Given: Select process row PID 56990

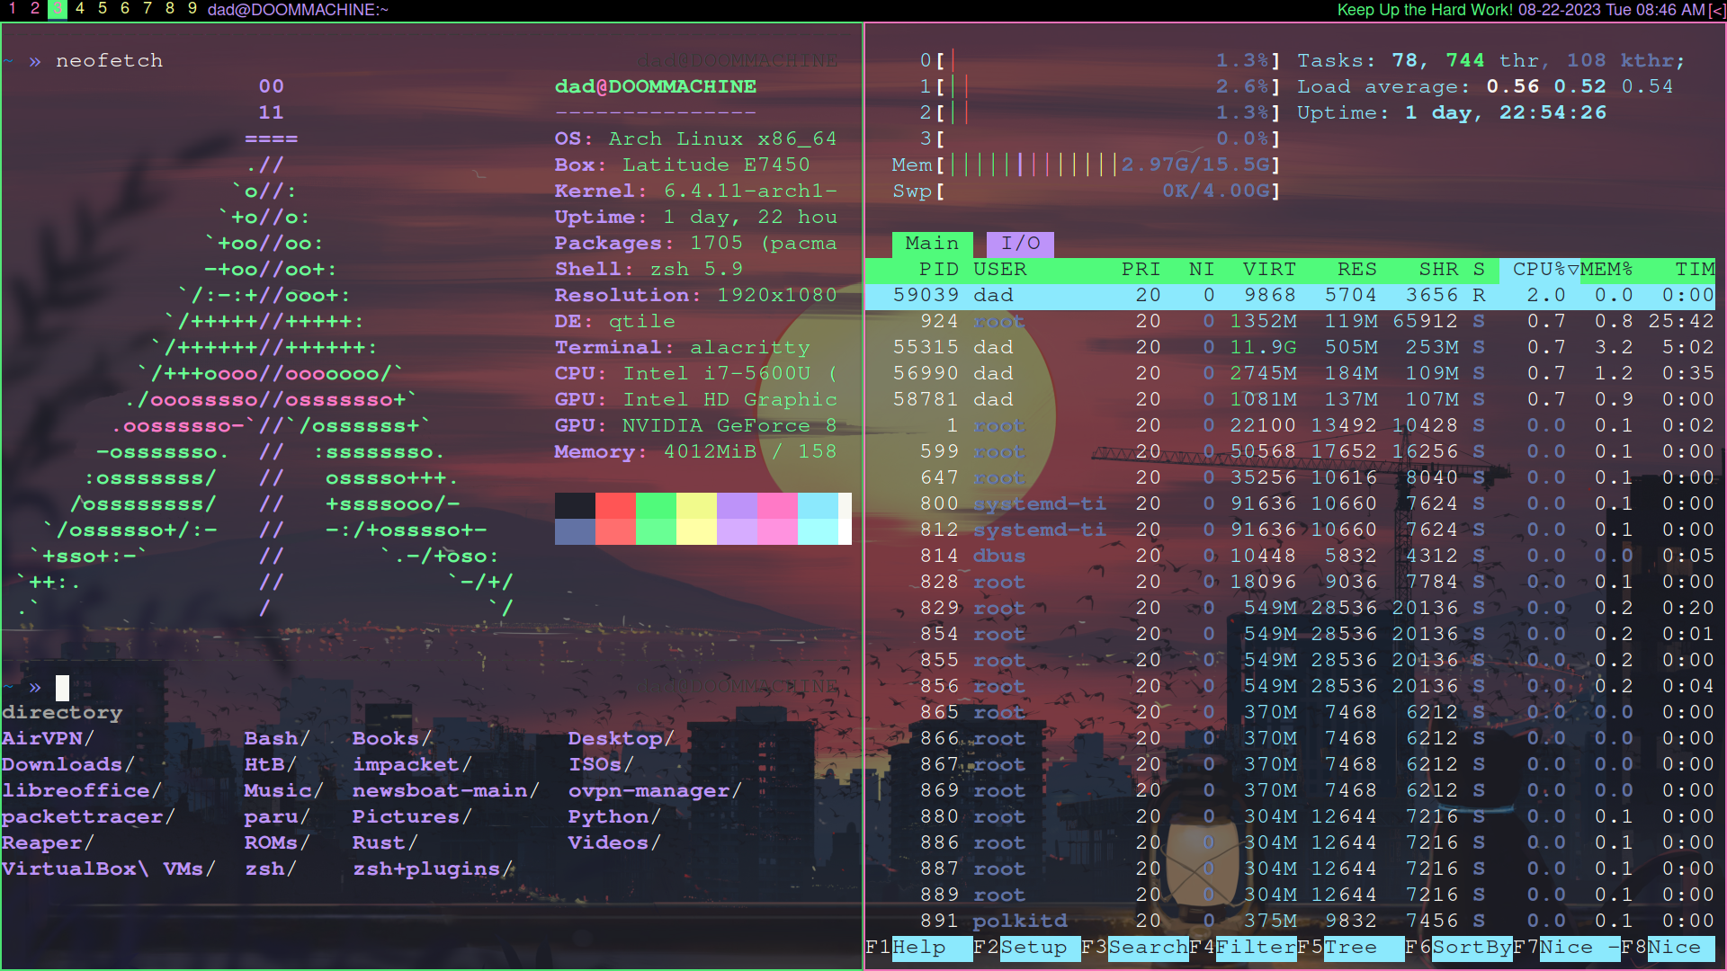Looking at the screenshot, I should (x=1290, y=374).
